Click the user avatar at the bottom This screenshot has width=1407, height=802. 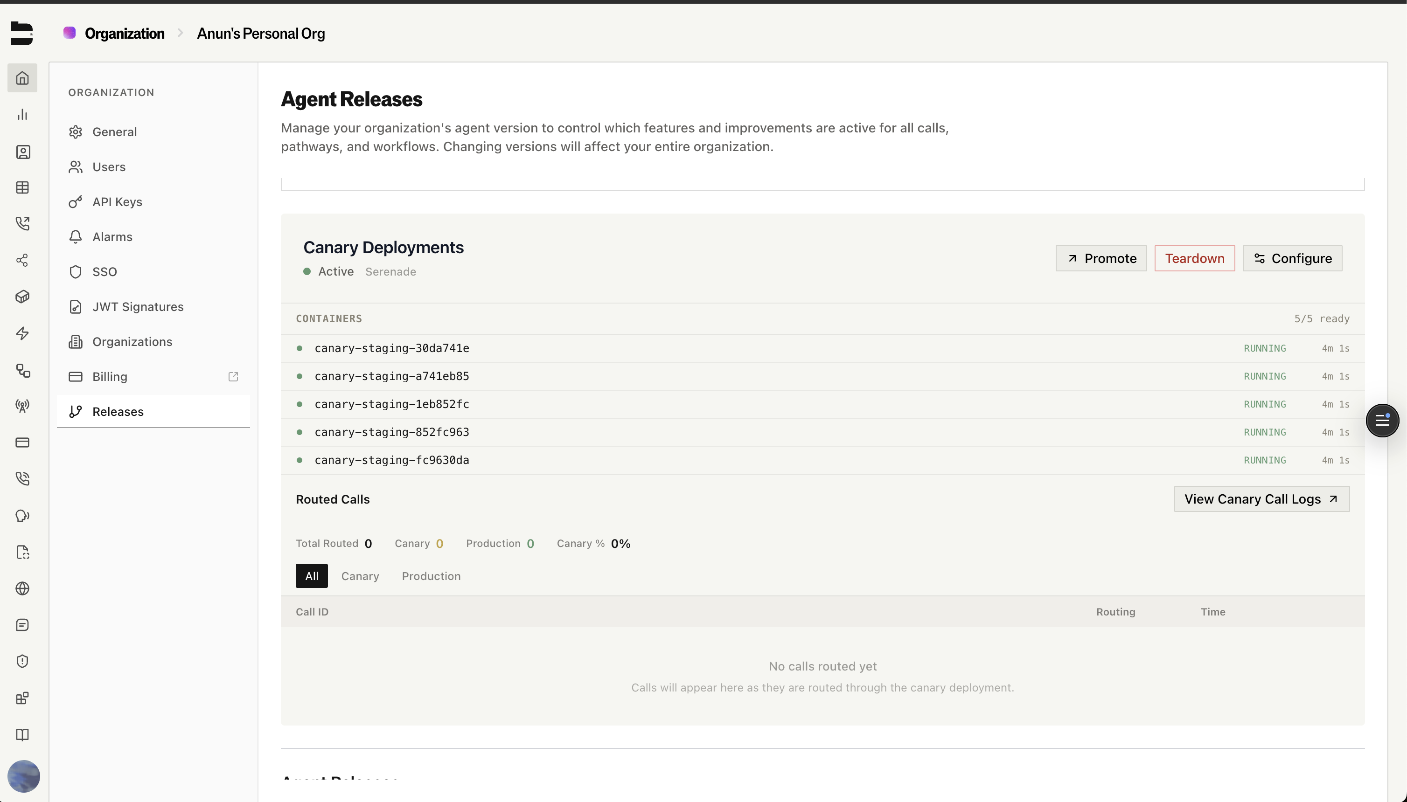click(22, 776)
